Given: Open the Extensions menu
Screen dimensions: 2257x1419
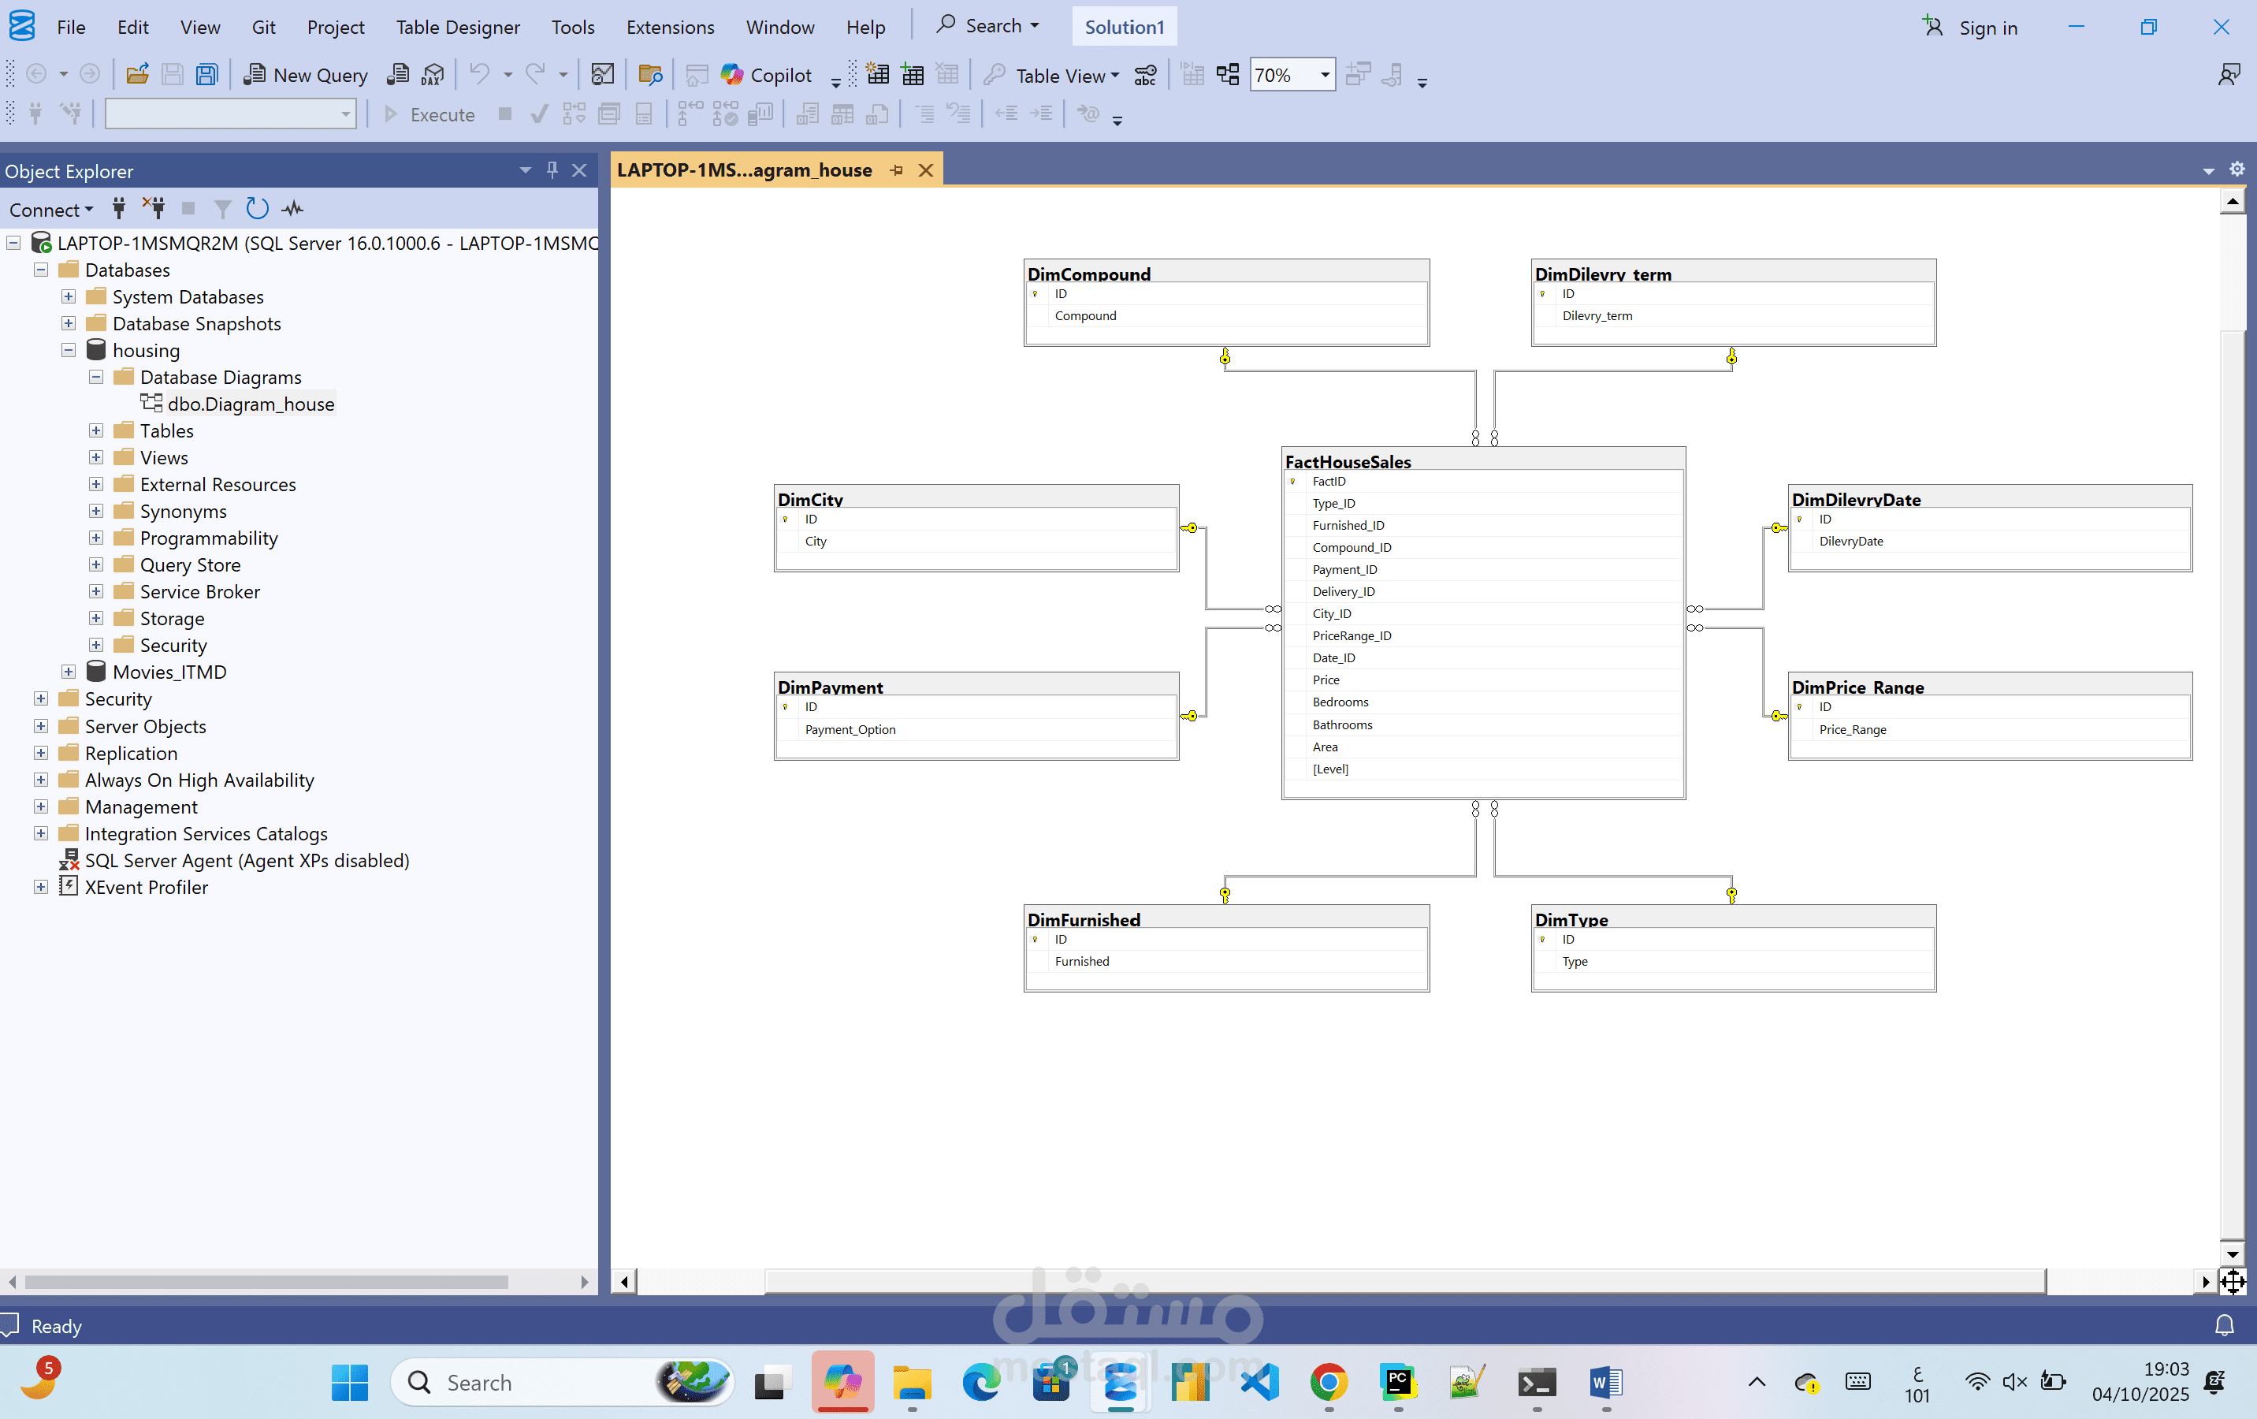Looking at the screenshot, I should (x=670, y=28).
